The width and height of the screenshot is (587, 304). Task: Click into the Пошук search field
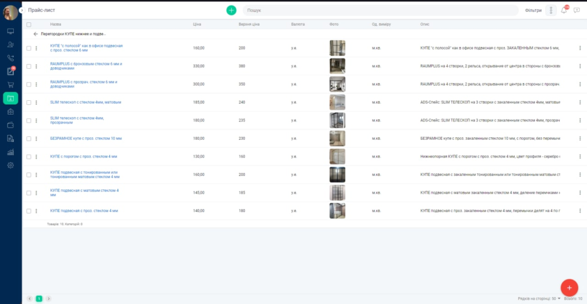[378, 10]
